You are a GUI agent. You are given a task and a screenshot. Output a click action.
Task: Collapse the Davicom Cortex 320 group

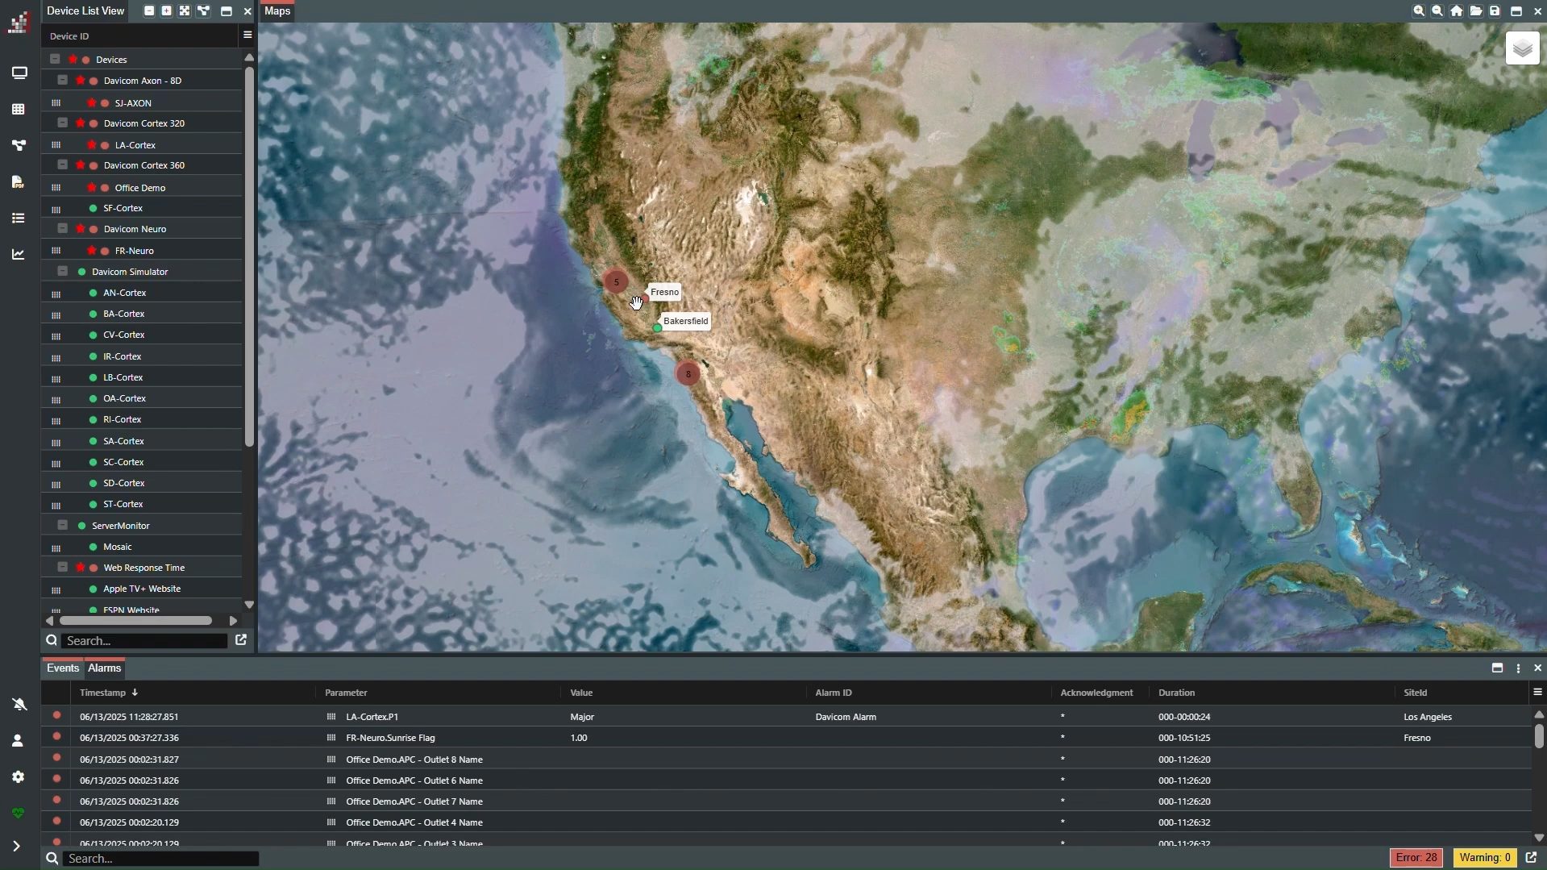[63, 123]
